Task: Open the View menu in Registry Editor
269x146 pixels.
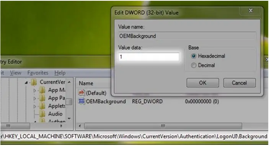Action: (16, 73)
